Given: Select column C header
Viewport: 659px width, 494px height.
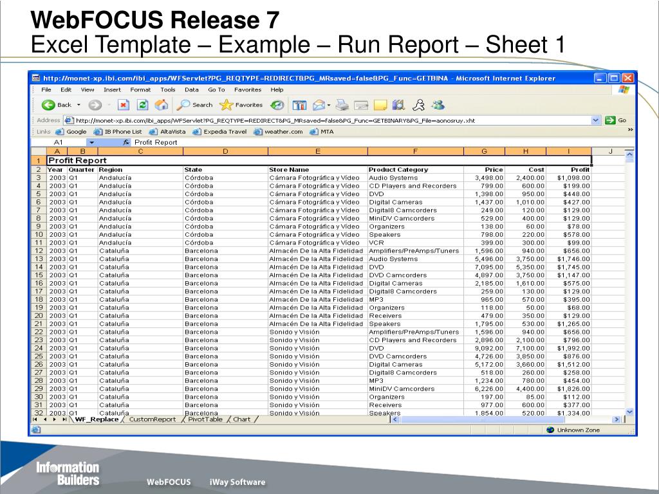Looking at the screenshot, I should [x=140, y=151].
